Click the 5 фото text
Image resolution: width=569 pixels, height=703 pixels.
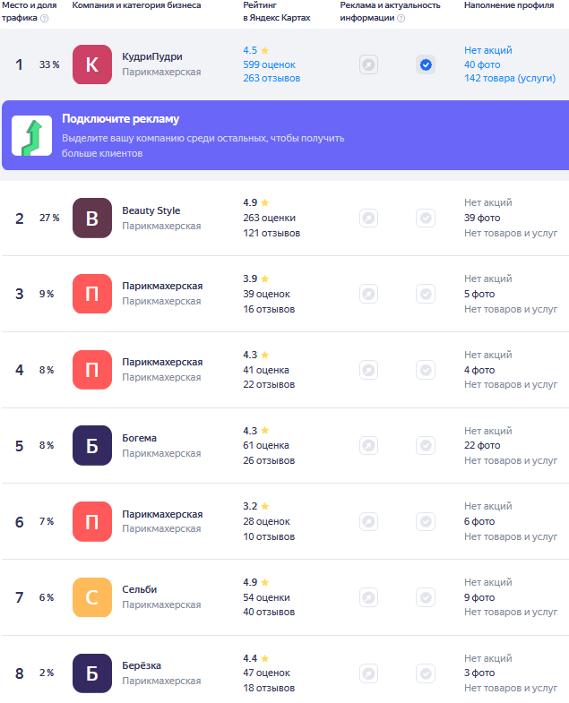(x=479, y=294)
